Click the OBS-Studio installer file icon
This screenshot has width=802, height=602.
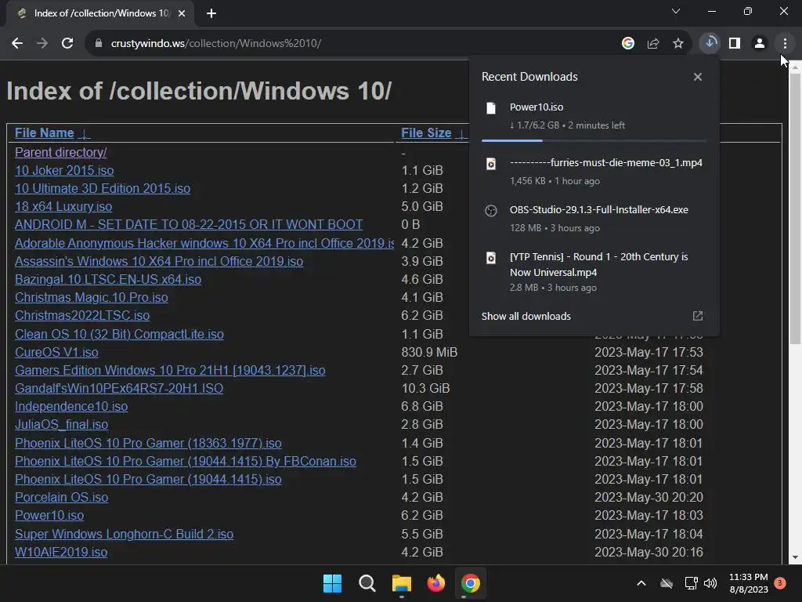[x=491, y=211]
